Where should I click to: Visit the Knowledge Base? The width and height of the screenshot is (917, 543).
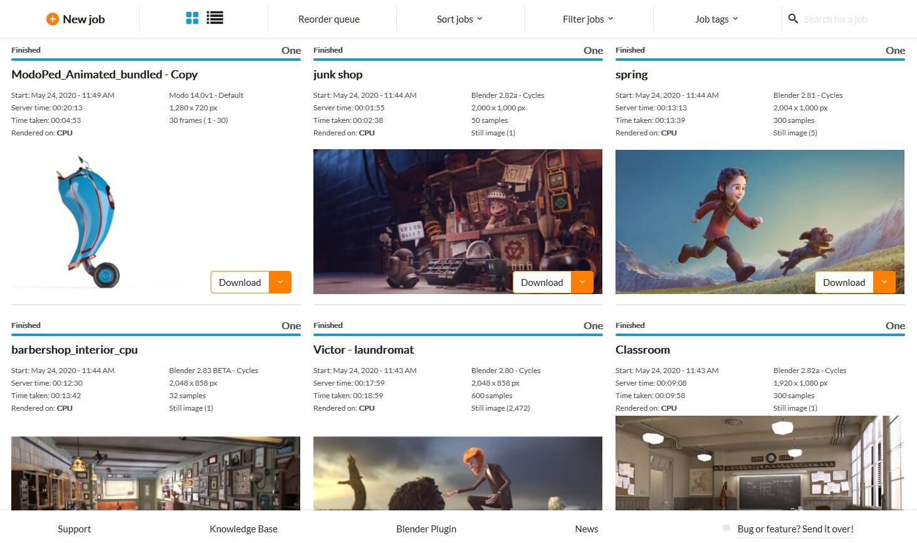[x=243, y=529]
